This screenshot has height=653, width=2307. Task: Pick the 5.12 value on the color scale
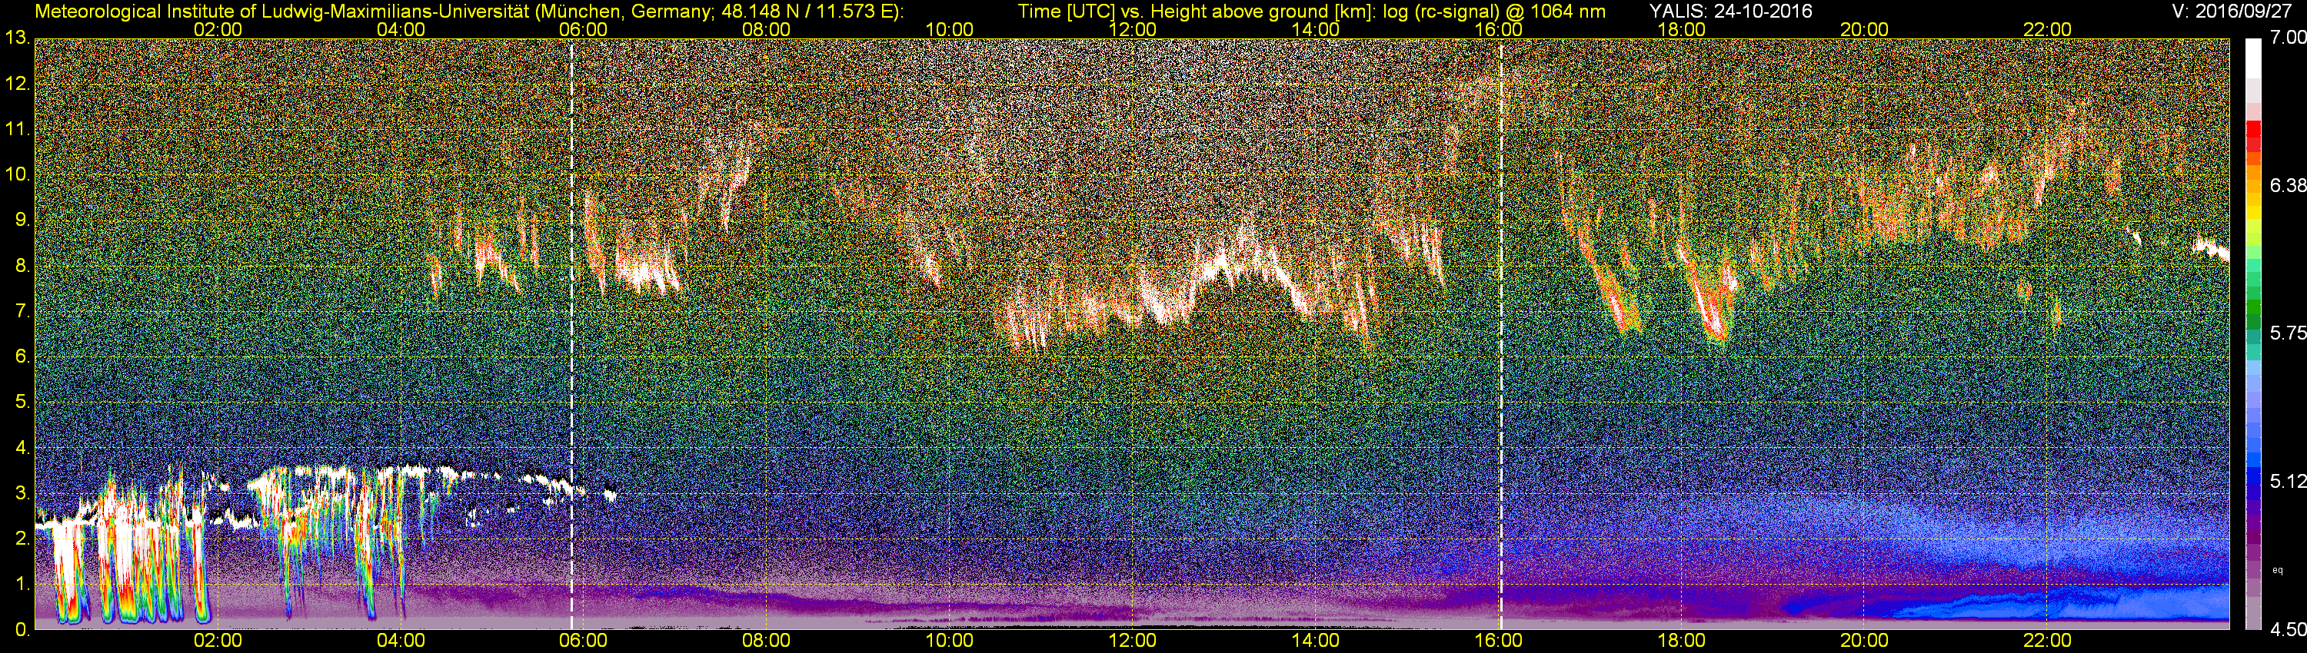pyautogui.click(x=2287, y=481)
